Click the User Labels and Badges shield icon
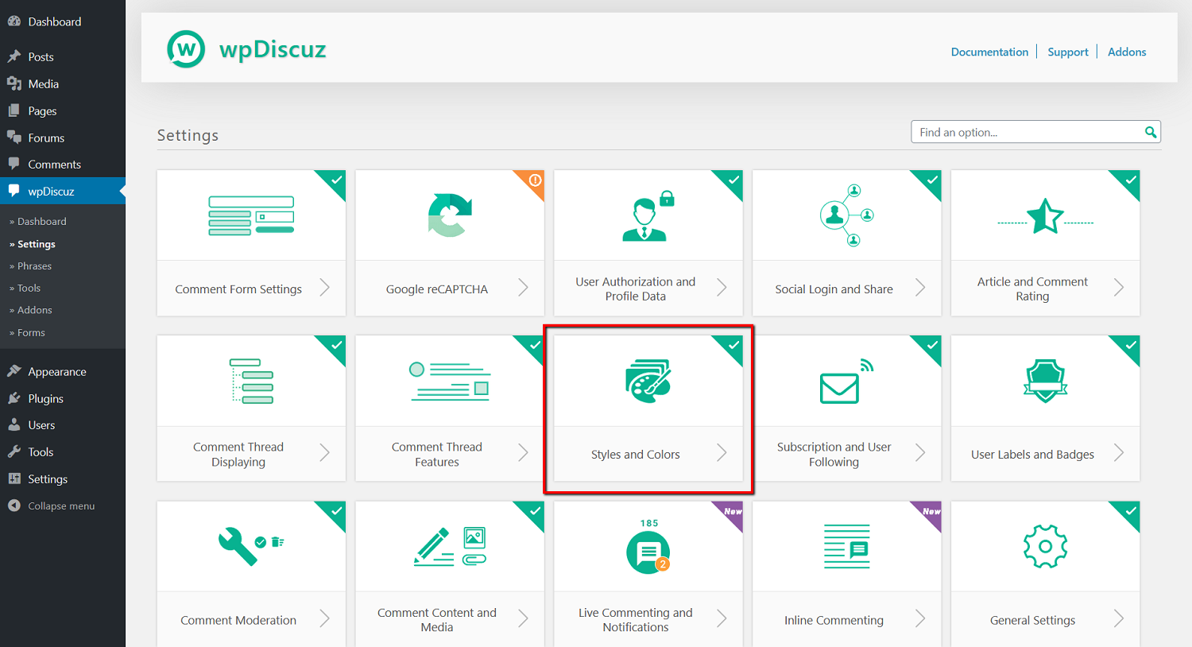This screenshot has height=647, width=1192. click(1045, 381)
